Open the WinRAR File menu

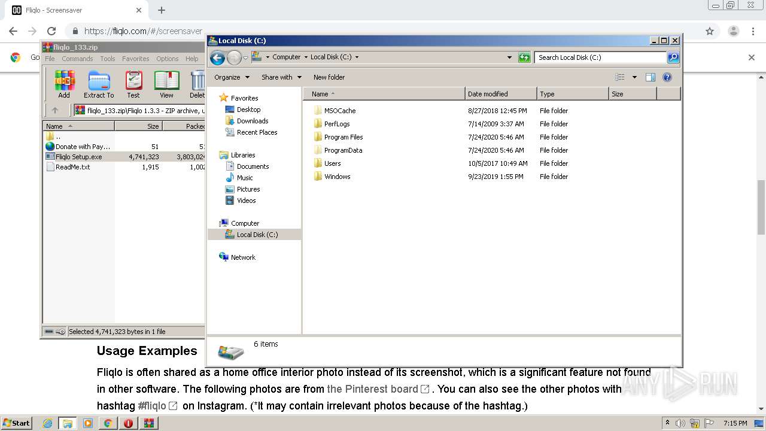[x=50, y=59]
